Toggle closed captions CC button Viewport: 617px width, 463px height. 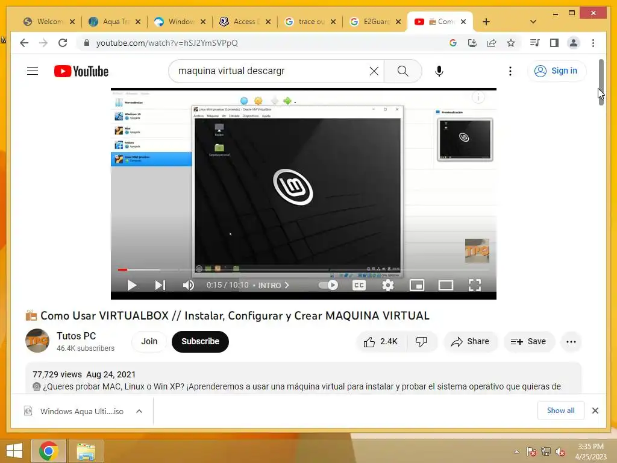click(359, 285)
